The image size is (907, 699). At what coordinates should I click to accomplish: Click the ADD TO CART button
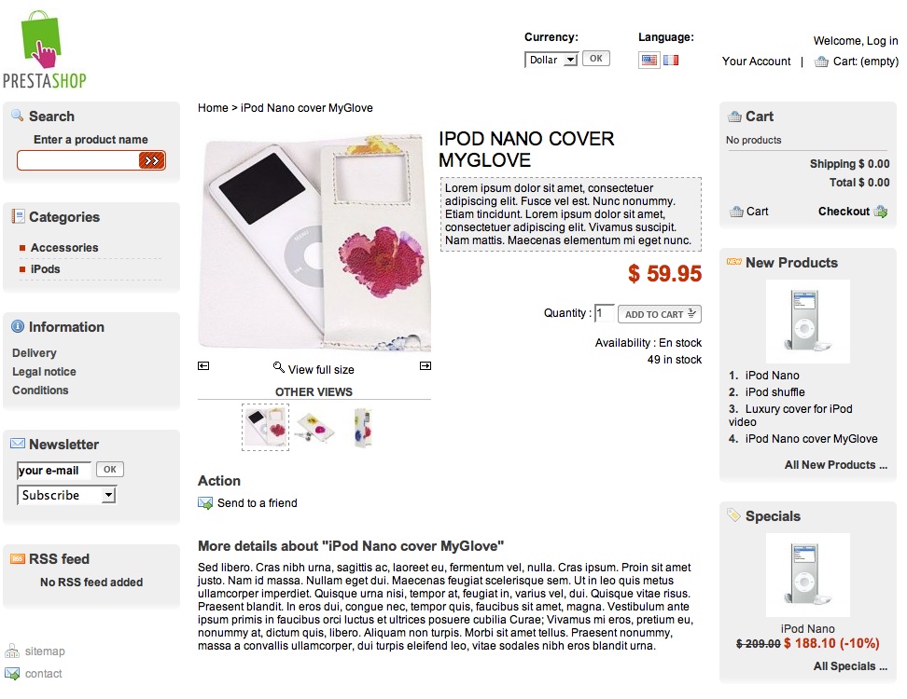660,314
